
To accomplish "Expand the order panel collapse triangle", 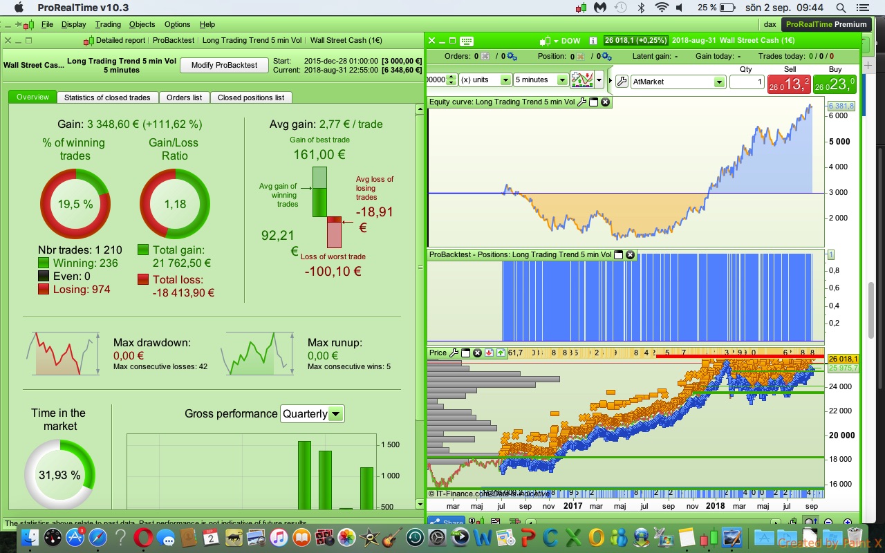I will click(x=610, y=81).
